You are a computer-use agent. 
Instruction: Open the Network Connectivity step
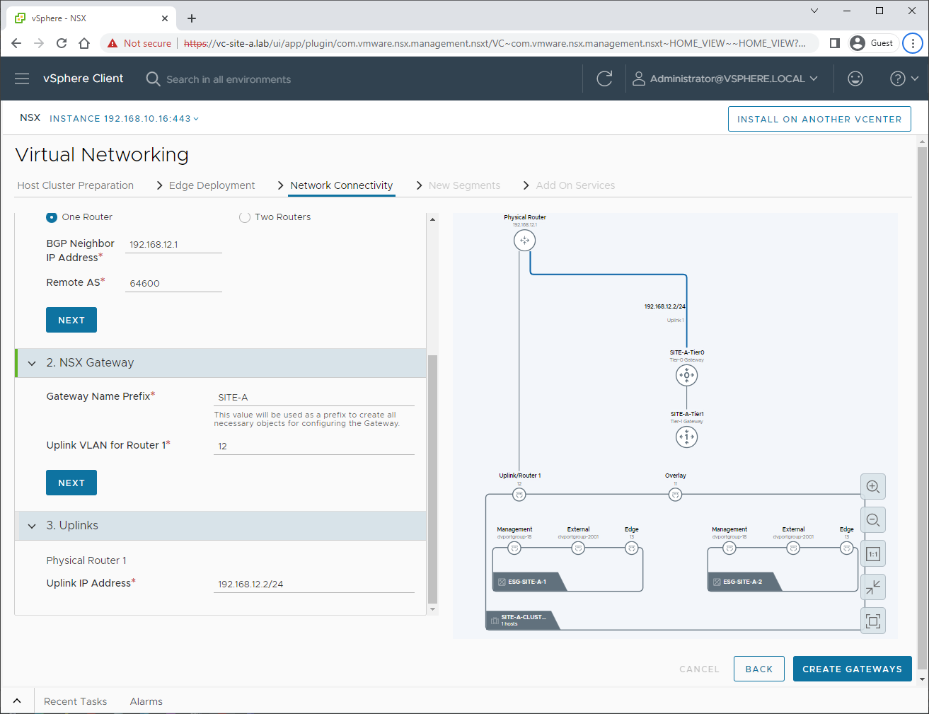[x=342, y=185]
